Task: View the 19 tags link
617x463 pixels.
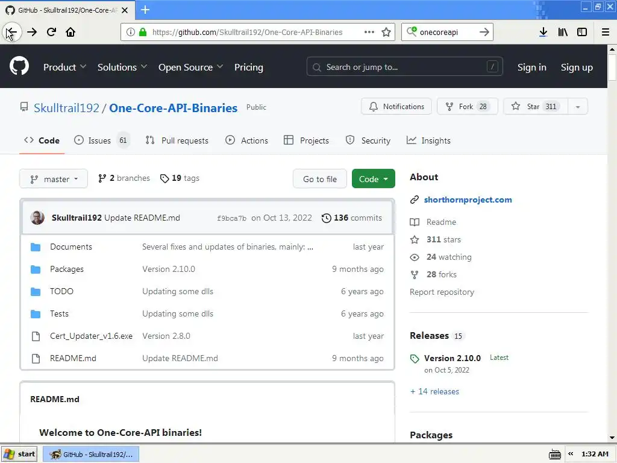Action: 180,178
